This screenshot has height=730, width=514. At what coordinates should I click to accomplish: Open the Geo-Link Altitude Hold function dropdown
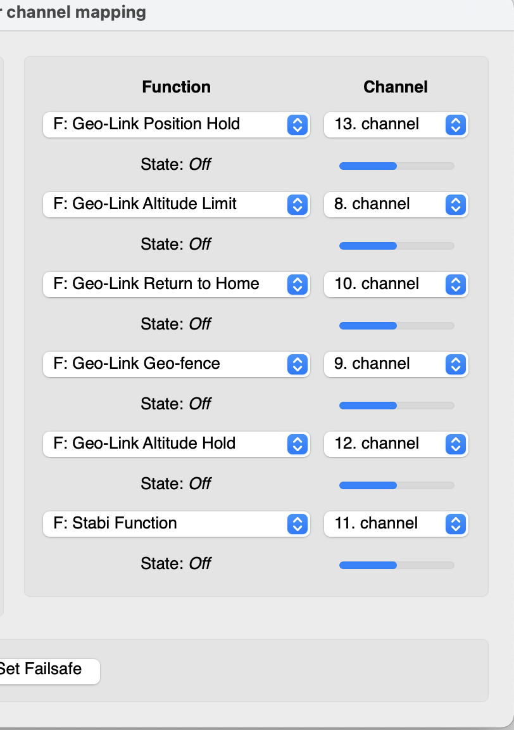(176, 444)
